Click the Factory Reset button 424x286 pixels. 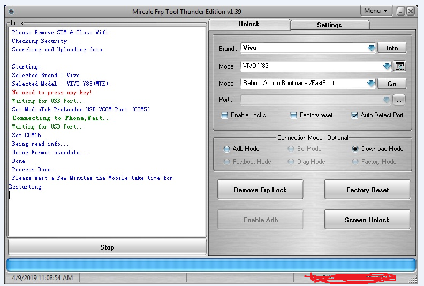point(367,190)
